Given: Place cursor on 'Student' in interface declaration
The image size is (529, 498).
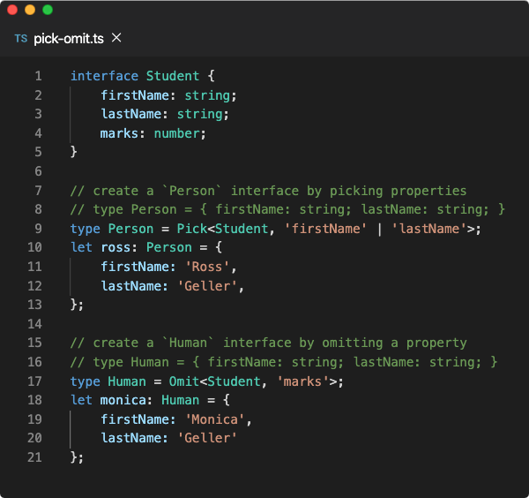Looking at the screenshot, I should [x=173, y=76].
